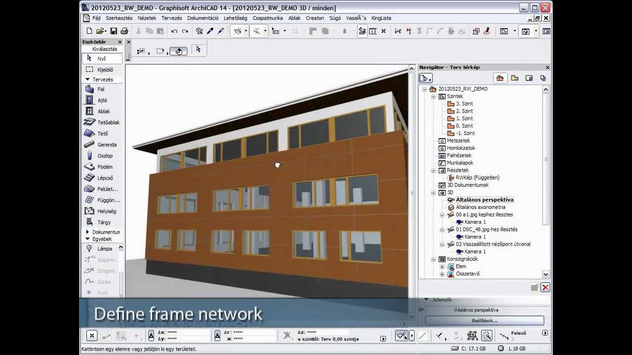Screen dimensions: 632x355
Task: Toggle the relative delta x/y coordinate button
Action: click(151, 336)
